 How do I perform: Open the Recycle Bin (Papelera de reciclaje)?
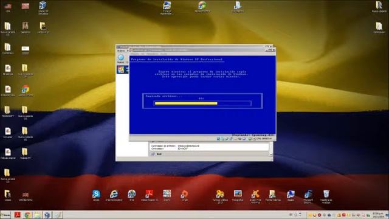point(326,196)
